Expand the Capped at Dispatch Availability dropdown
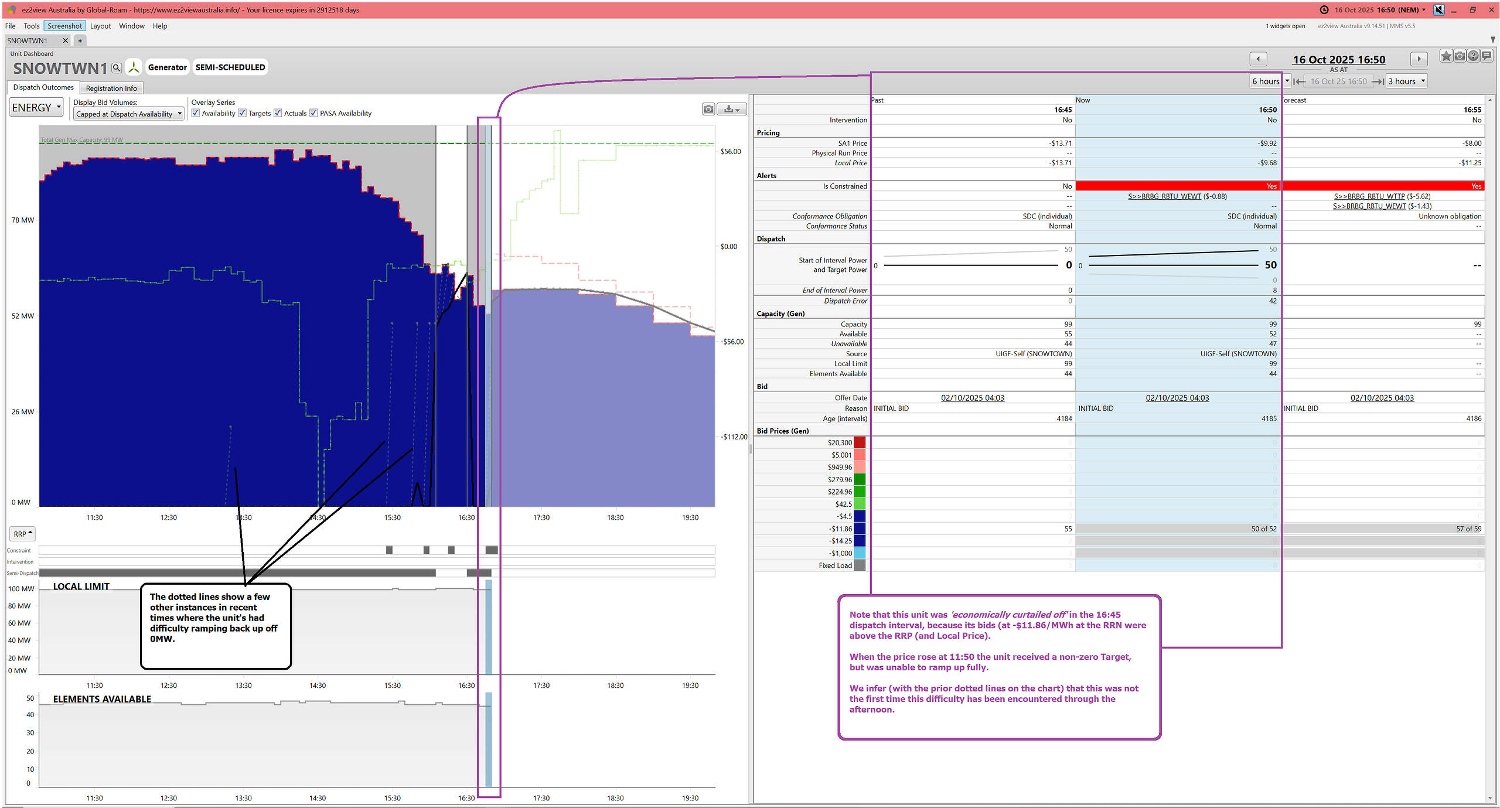Image resolution: width=1500 pixels, height=808 pixels. 129,114
